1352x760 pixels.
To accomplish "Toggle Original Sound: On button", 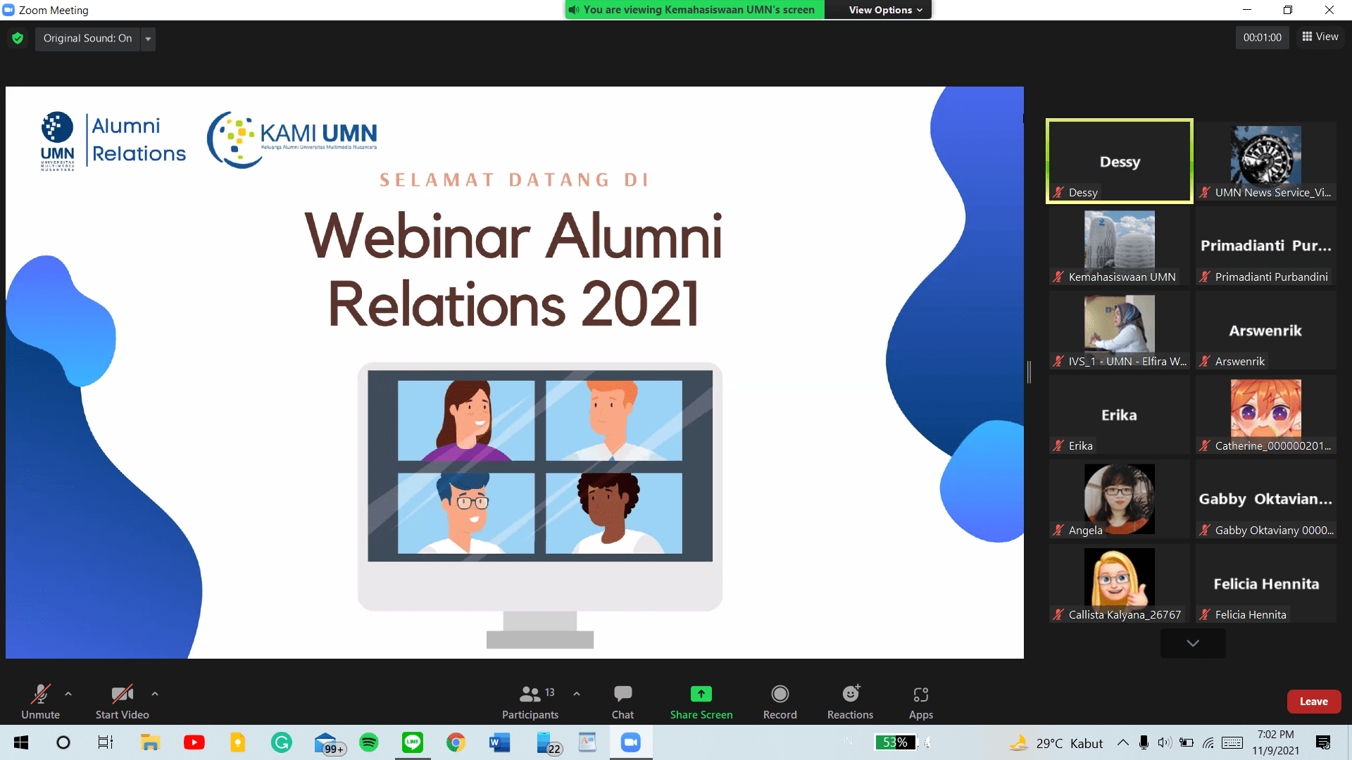I will click(x=87, y=38).
